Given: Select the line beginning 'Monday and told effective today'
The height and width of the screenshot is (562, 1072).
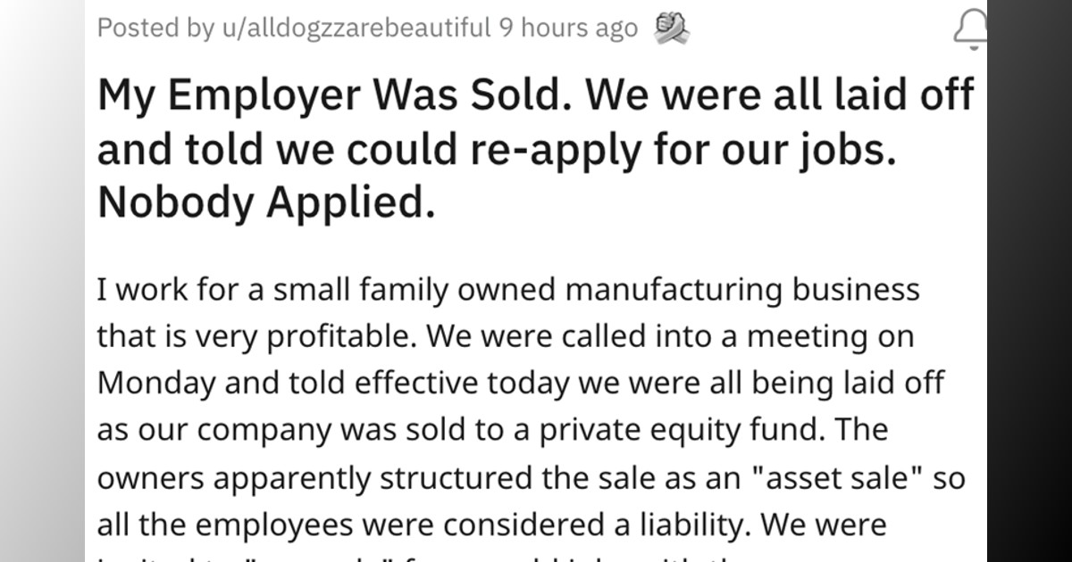Looking at the screenshot, I should 521,383.
